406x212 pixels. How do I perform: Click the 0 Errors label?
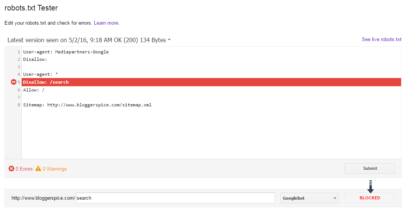click(24, 169)
